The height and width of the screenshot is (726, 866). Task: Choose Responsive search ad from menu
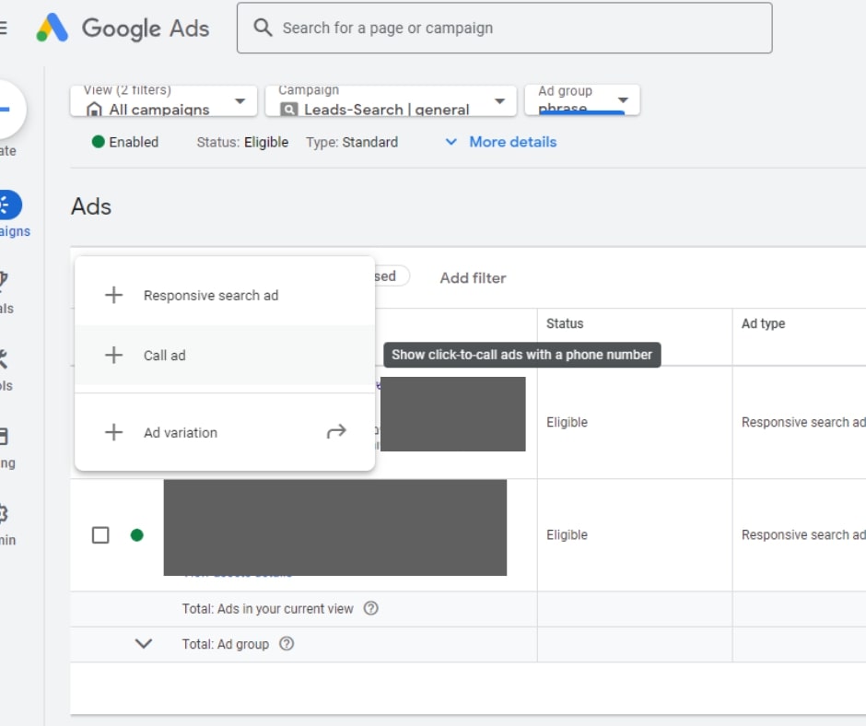[x=225, y=296]
